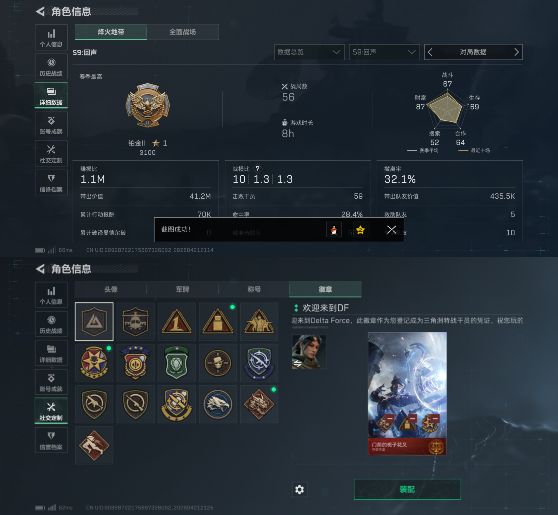Open 历史战绩 in upper sidebar
The image size is (558, 515).
[x=51, y=66]
